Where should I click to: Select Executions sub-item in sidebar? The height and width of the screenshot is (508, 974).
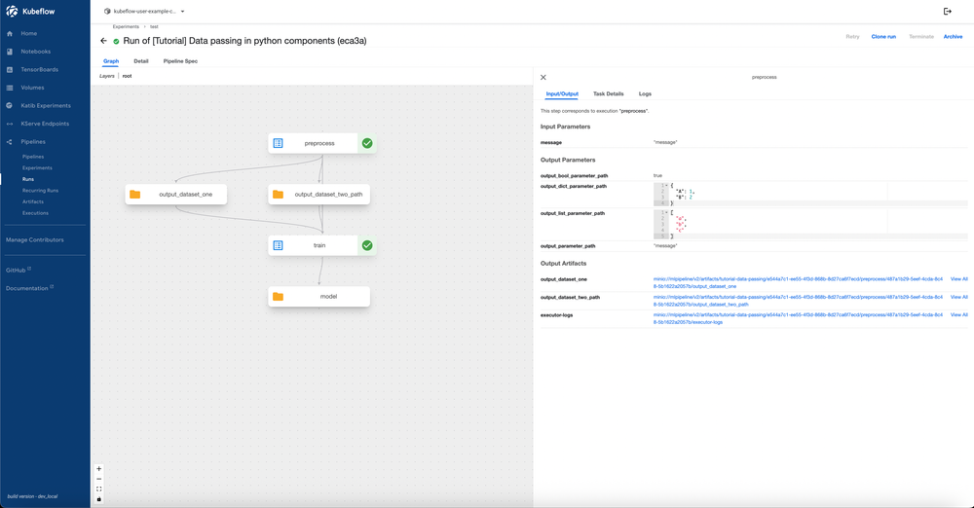(x=35, y=212)
